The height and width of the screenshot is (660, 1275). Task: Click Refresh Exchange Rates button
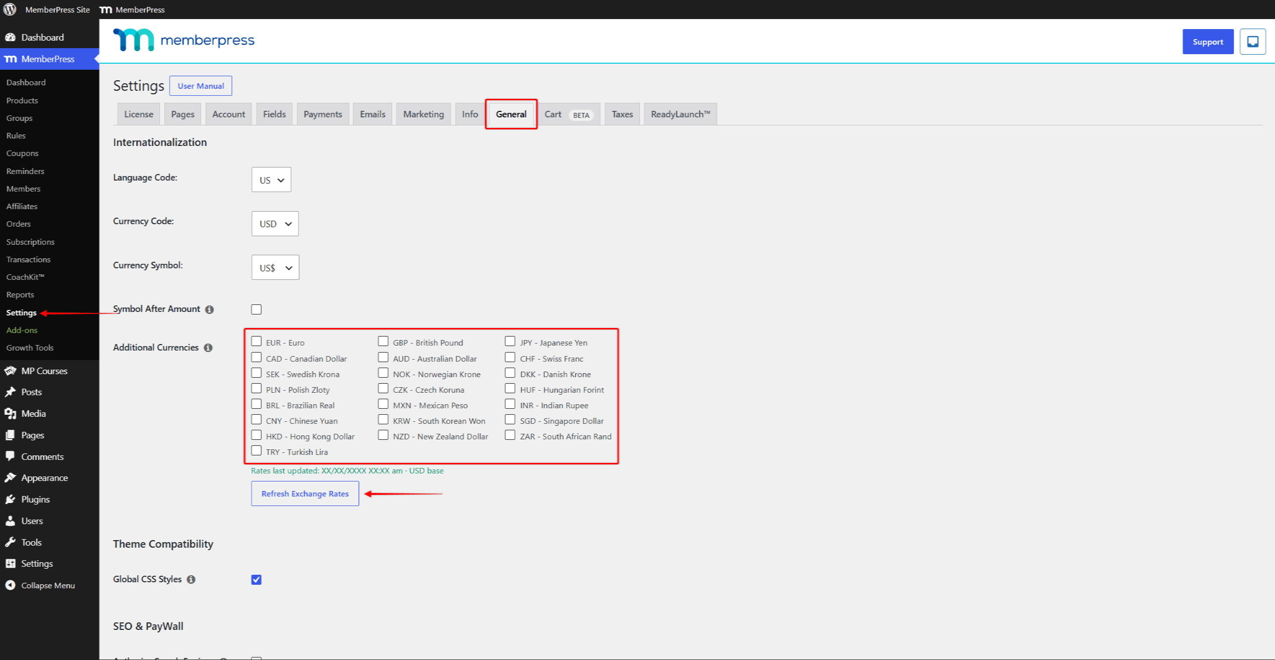click(x=305, y=493)
